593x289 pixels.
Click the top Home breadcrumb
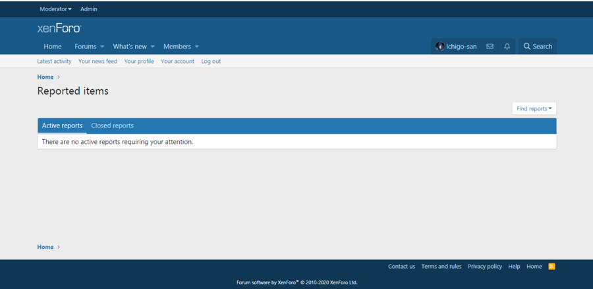coord(45,77)
